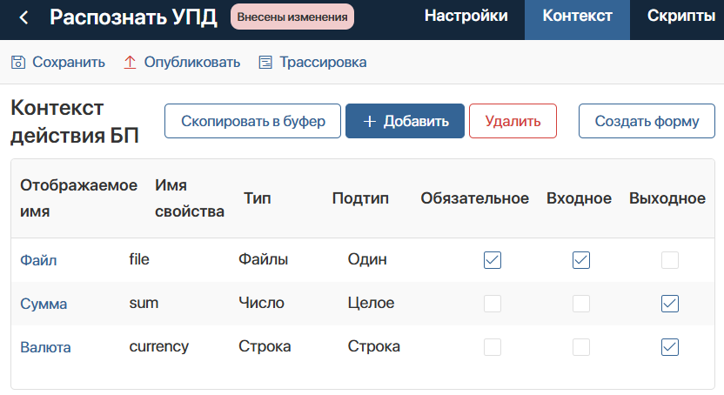The image size is (724, 395).
Task: Open the Валюта property link
Action: coord(45,347)
